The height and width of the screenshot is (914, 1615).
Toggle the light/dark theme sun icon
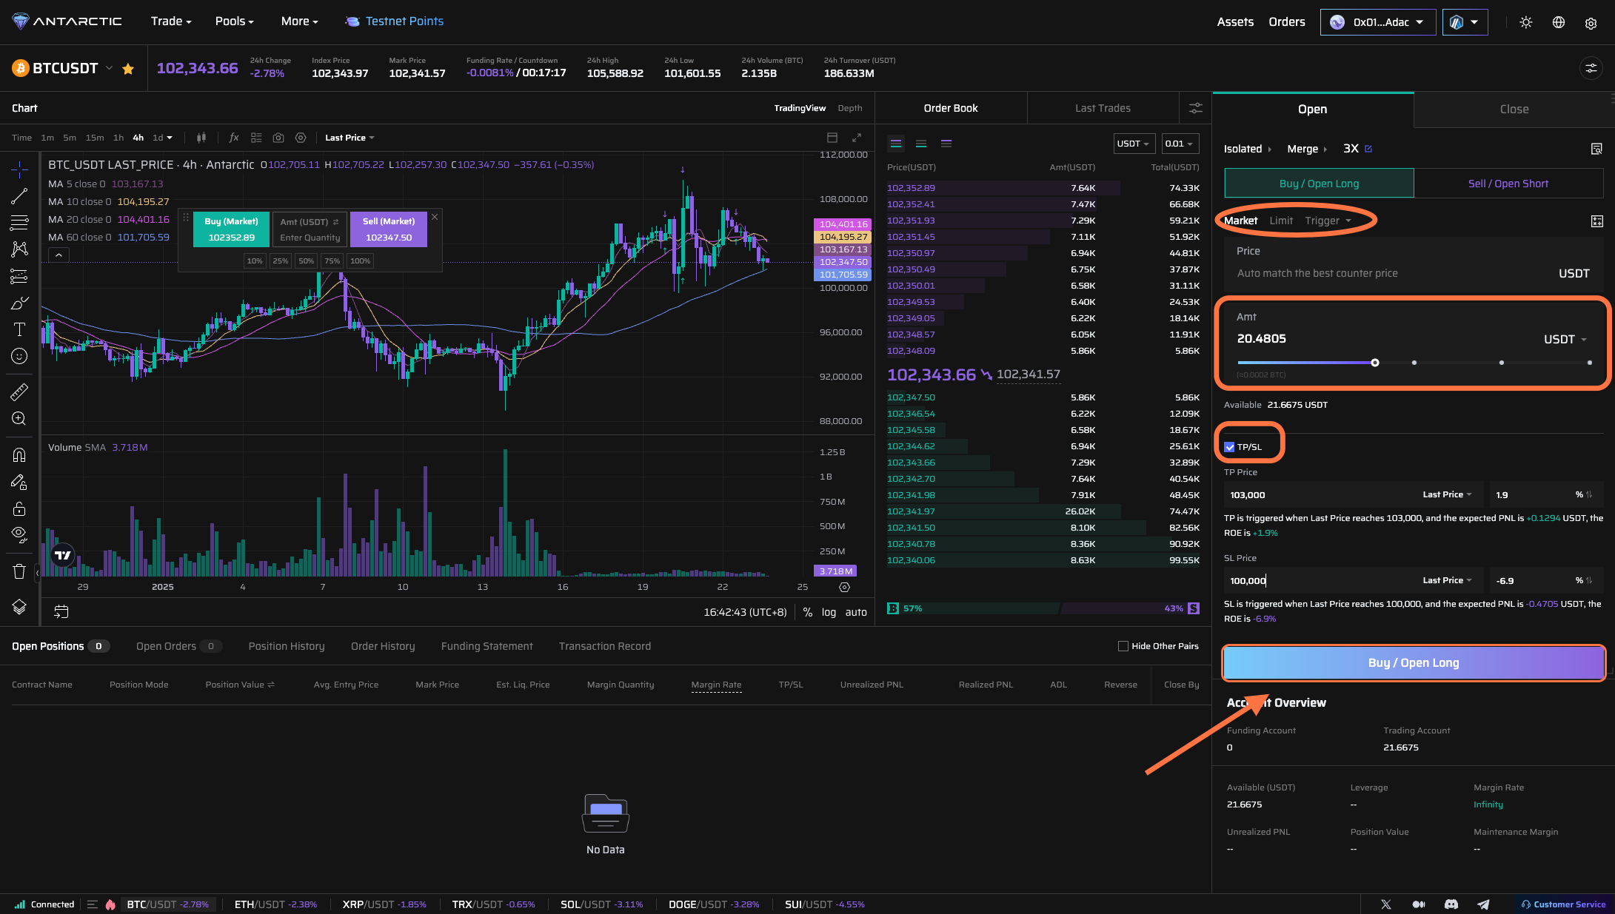pyautogui.click(x=1526, y=22)
